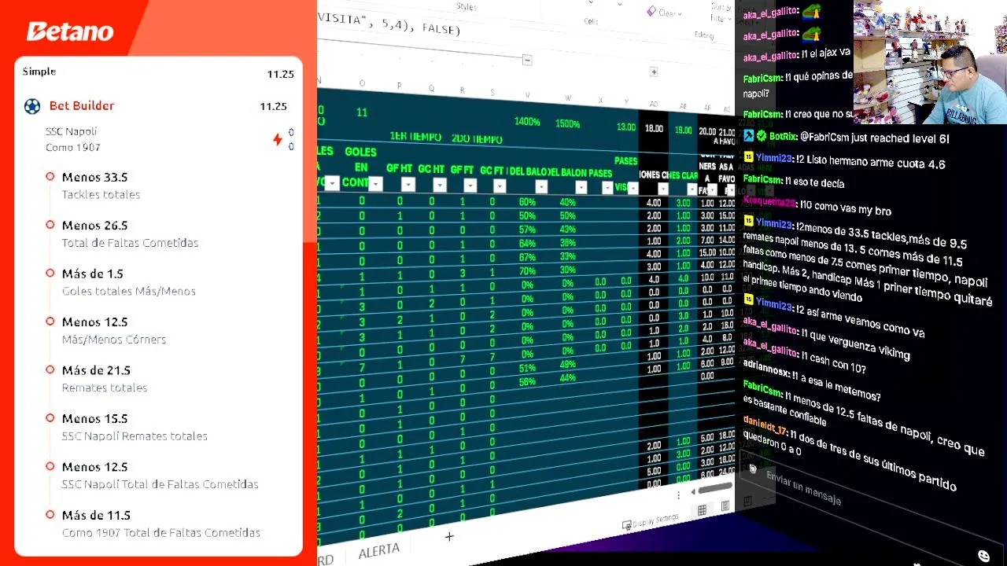Click the 'Menos 26.5' selection
1007x566 pixels.
coord(94,226)
